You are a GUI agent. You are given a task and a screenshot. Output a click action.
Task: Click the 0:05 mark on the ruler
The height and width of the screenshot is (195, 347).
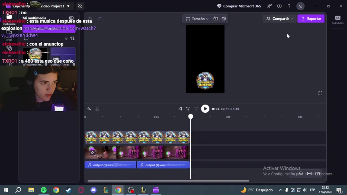click(x=156, y=117)
